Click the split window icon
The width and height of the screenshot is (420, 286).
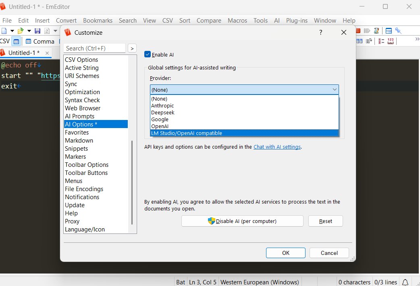tap(389, 31)
